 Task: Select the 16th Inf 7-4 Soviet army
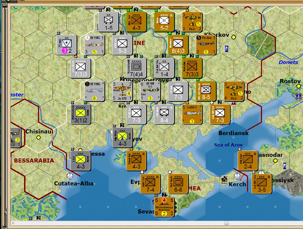pyautogui.click(x=150, y=184)
